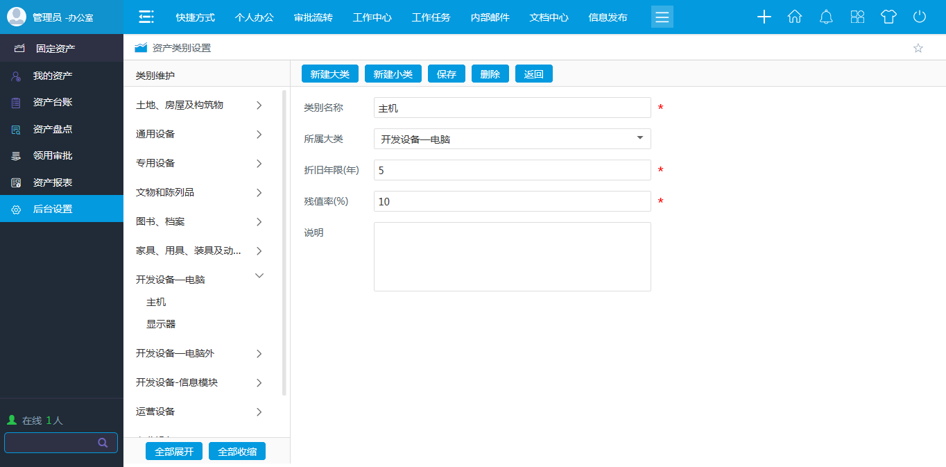The height and width of the screenshot is (467, 946).
Task: Click the 保存 button
Action: click(x=446, y=74)
